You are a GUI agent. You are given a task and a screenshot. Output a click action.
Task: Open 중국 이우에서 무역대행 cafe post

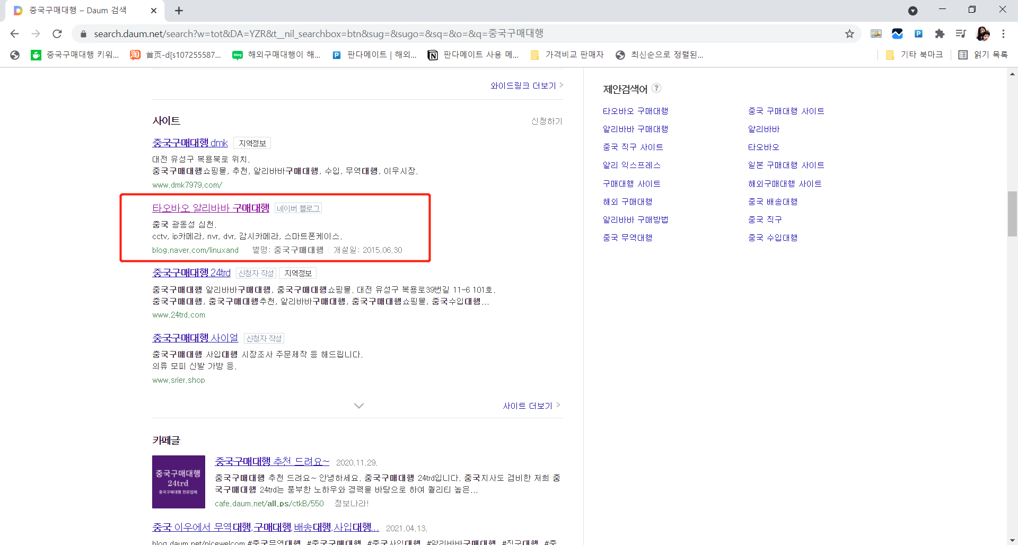[266, 527]
